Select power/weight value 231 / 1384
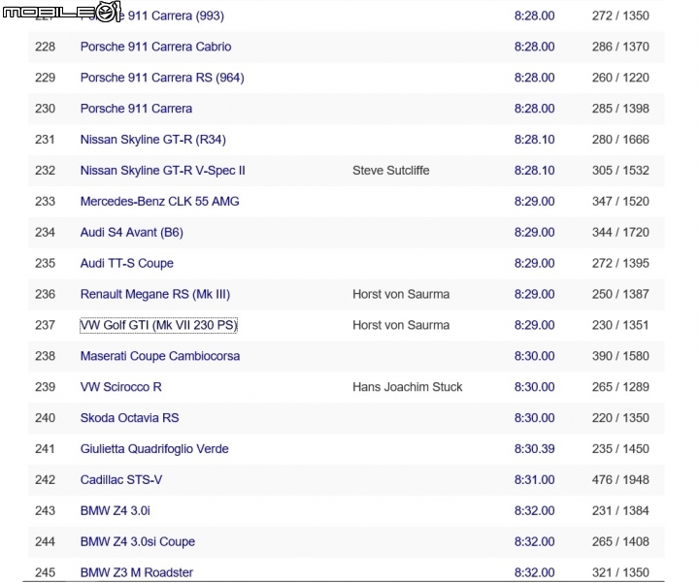This screenshot has height=583, width=699. coord(620,511)
